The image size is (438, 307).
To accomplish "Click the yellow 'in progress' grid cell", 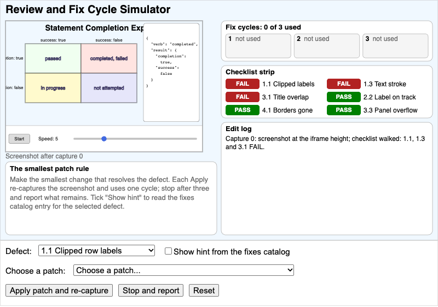I will point(53,88).
